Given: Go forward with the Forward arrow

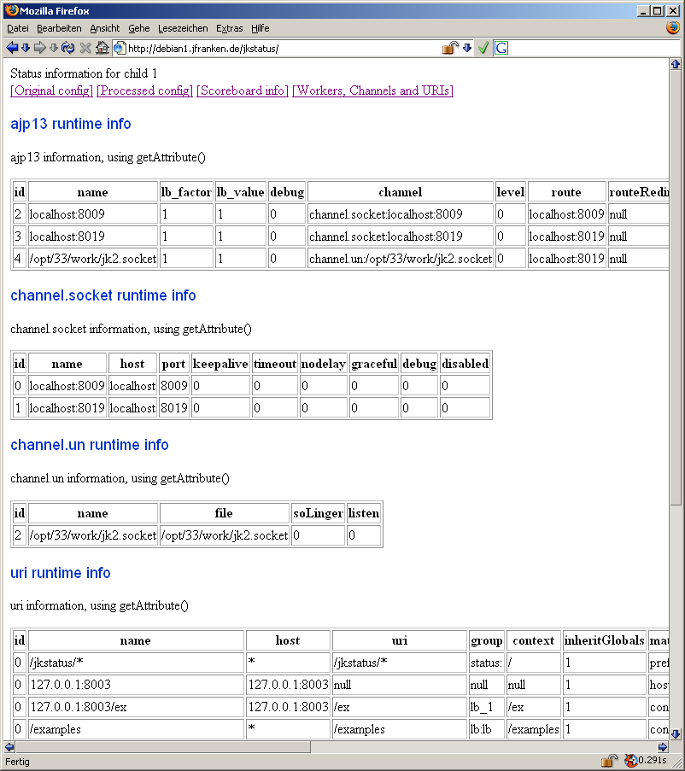Looking at the screenshot, I should pos(40,48).
